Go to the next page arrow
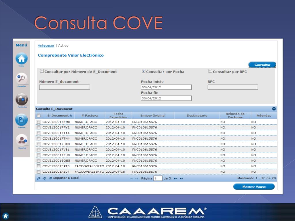The height and width of the screenshot is (221, 295). click(175, 178)
